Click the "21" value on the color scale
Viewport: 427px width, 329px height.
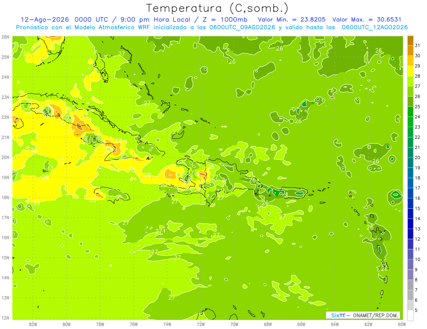click(418, 147)
